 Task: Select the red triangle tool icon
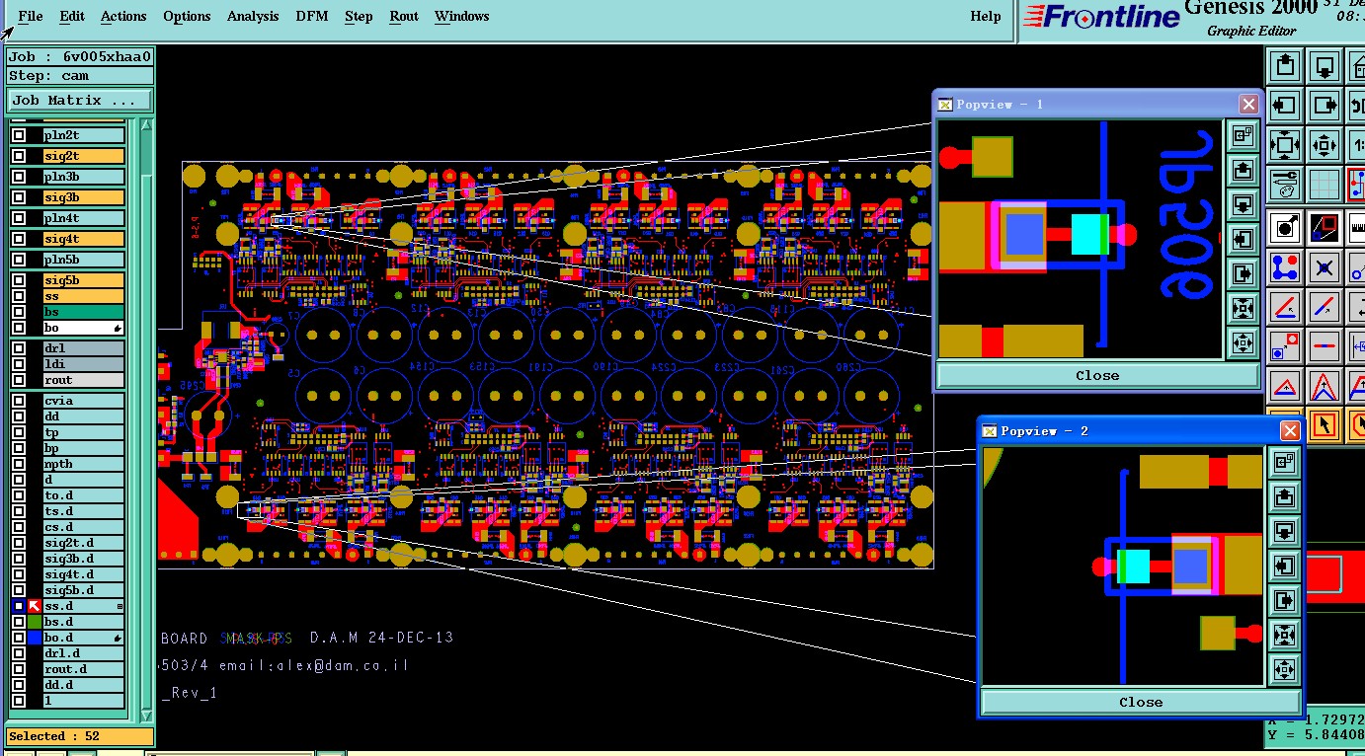coord(1285,387)
